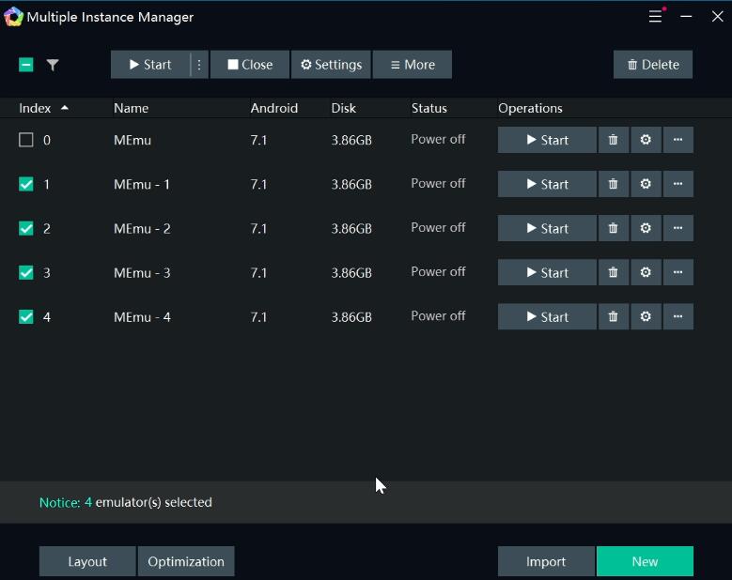Open the Optimization panel button

tap(186, 561)
